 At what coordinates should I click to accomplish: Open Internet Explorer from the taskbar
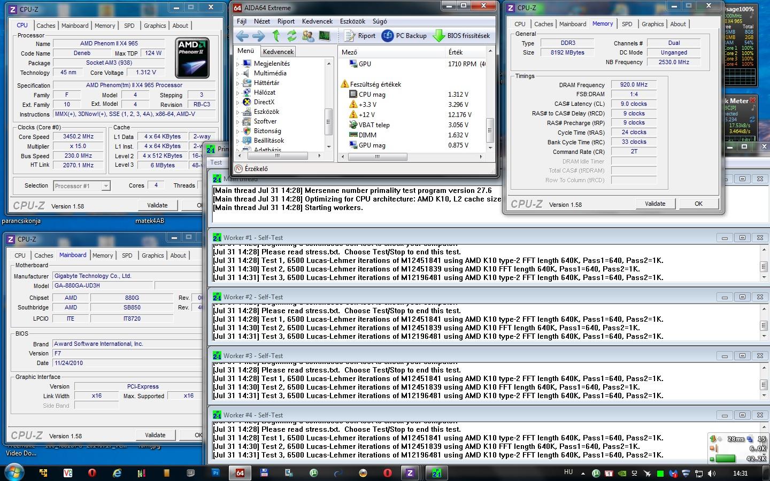coord(117,473)
